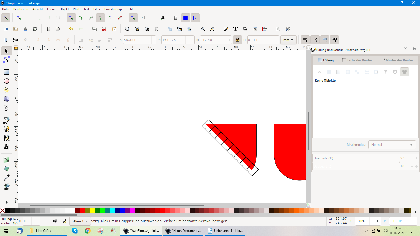Activate the Text tool in toolbox

(x=7, y=147)
